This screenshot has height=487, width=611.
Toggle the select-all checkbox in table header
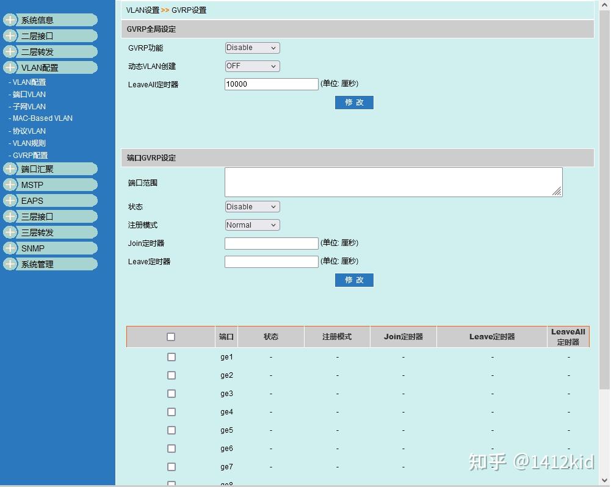click(171, 337)
